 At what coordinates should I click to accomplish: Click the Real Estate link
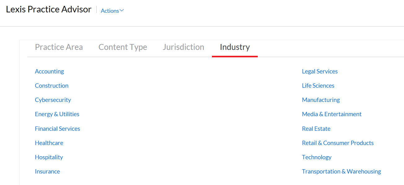[x=316, y=129]
